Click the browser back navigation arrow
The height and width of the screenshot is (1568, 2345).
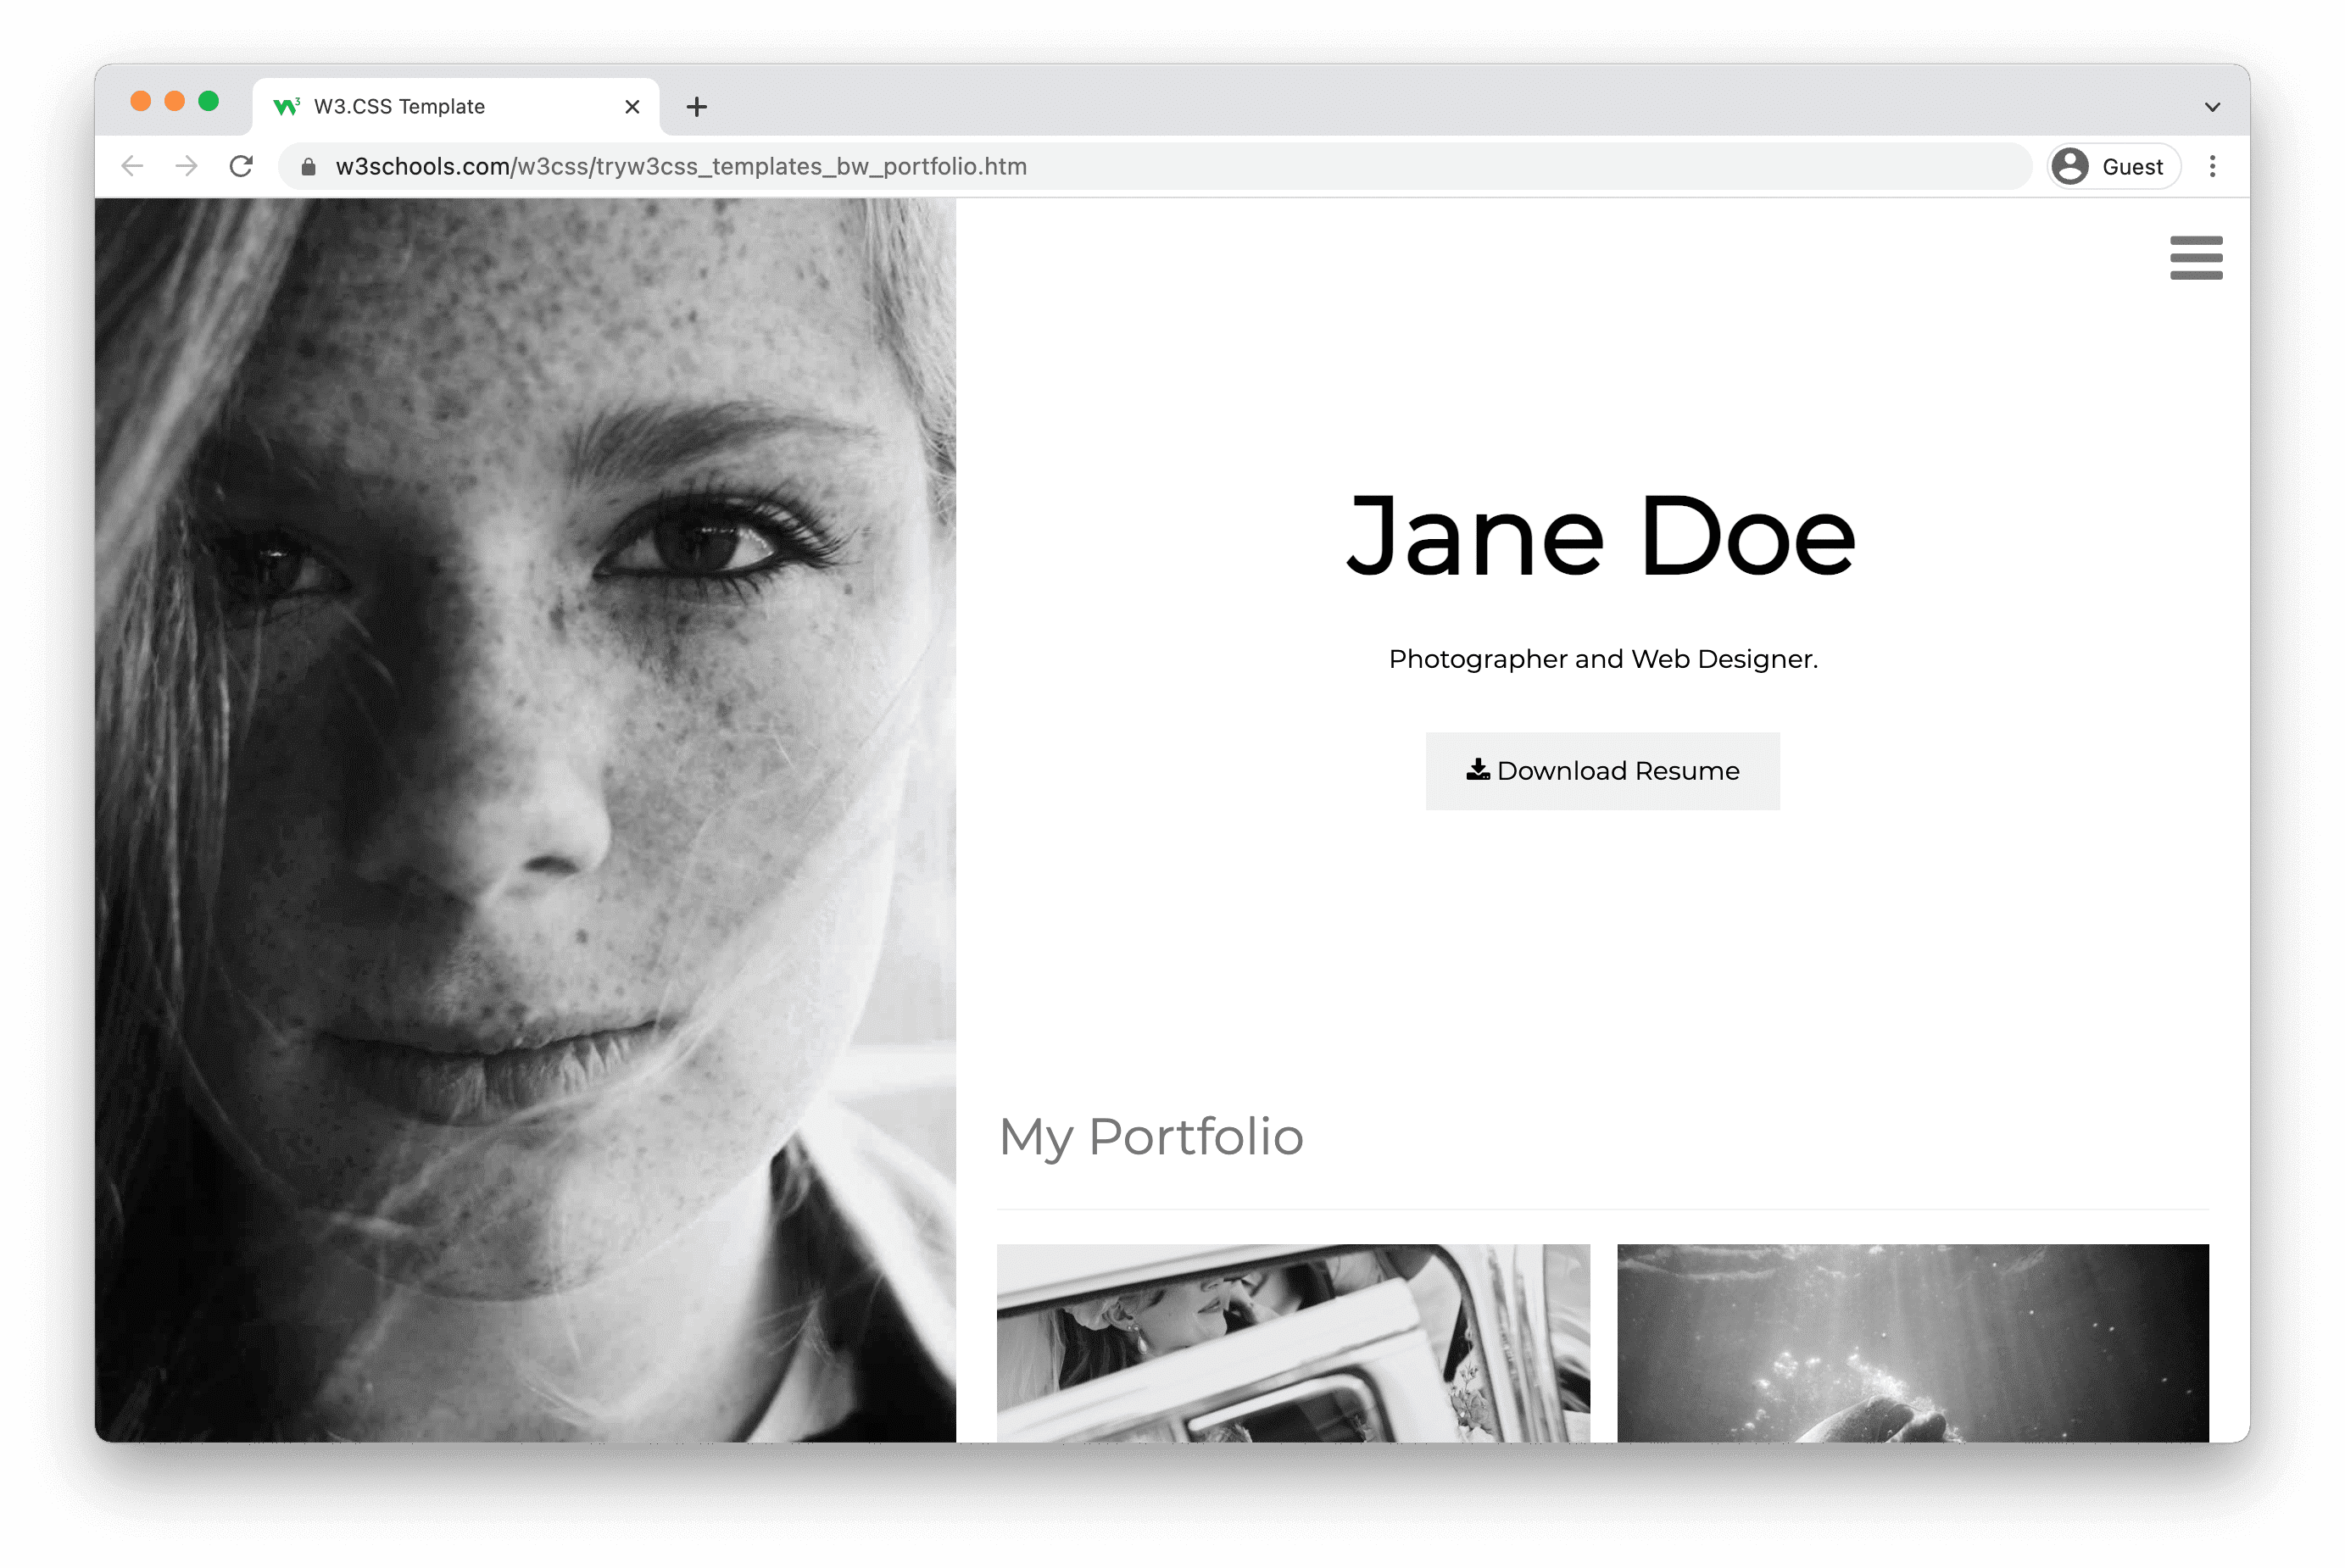(133, 164)
